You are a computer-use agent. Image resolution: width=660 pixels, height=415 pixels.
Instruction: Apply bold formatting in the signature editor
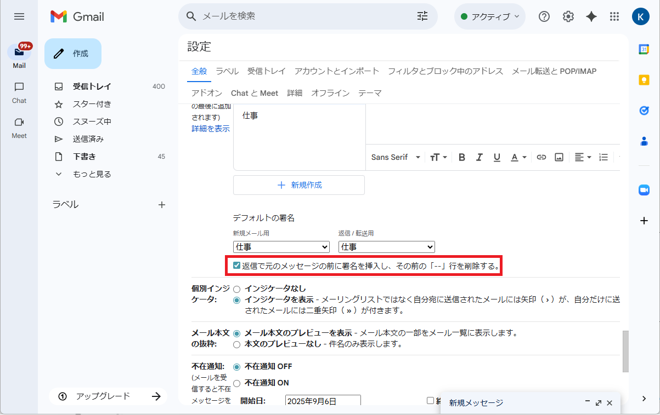pos(461,157)
